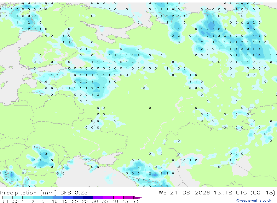The width and height of the screenshot is (277, 203).
Task: Click the weekday 'We' in the date line
Action: coord(163,192)
